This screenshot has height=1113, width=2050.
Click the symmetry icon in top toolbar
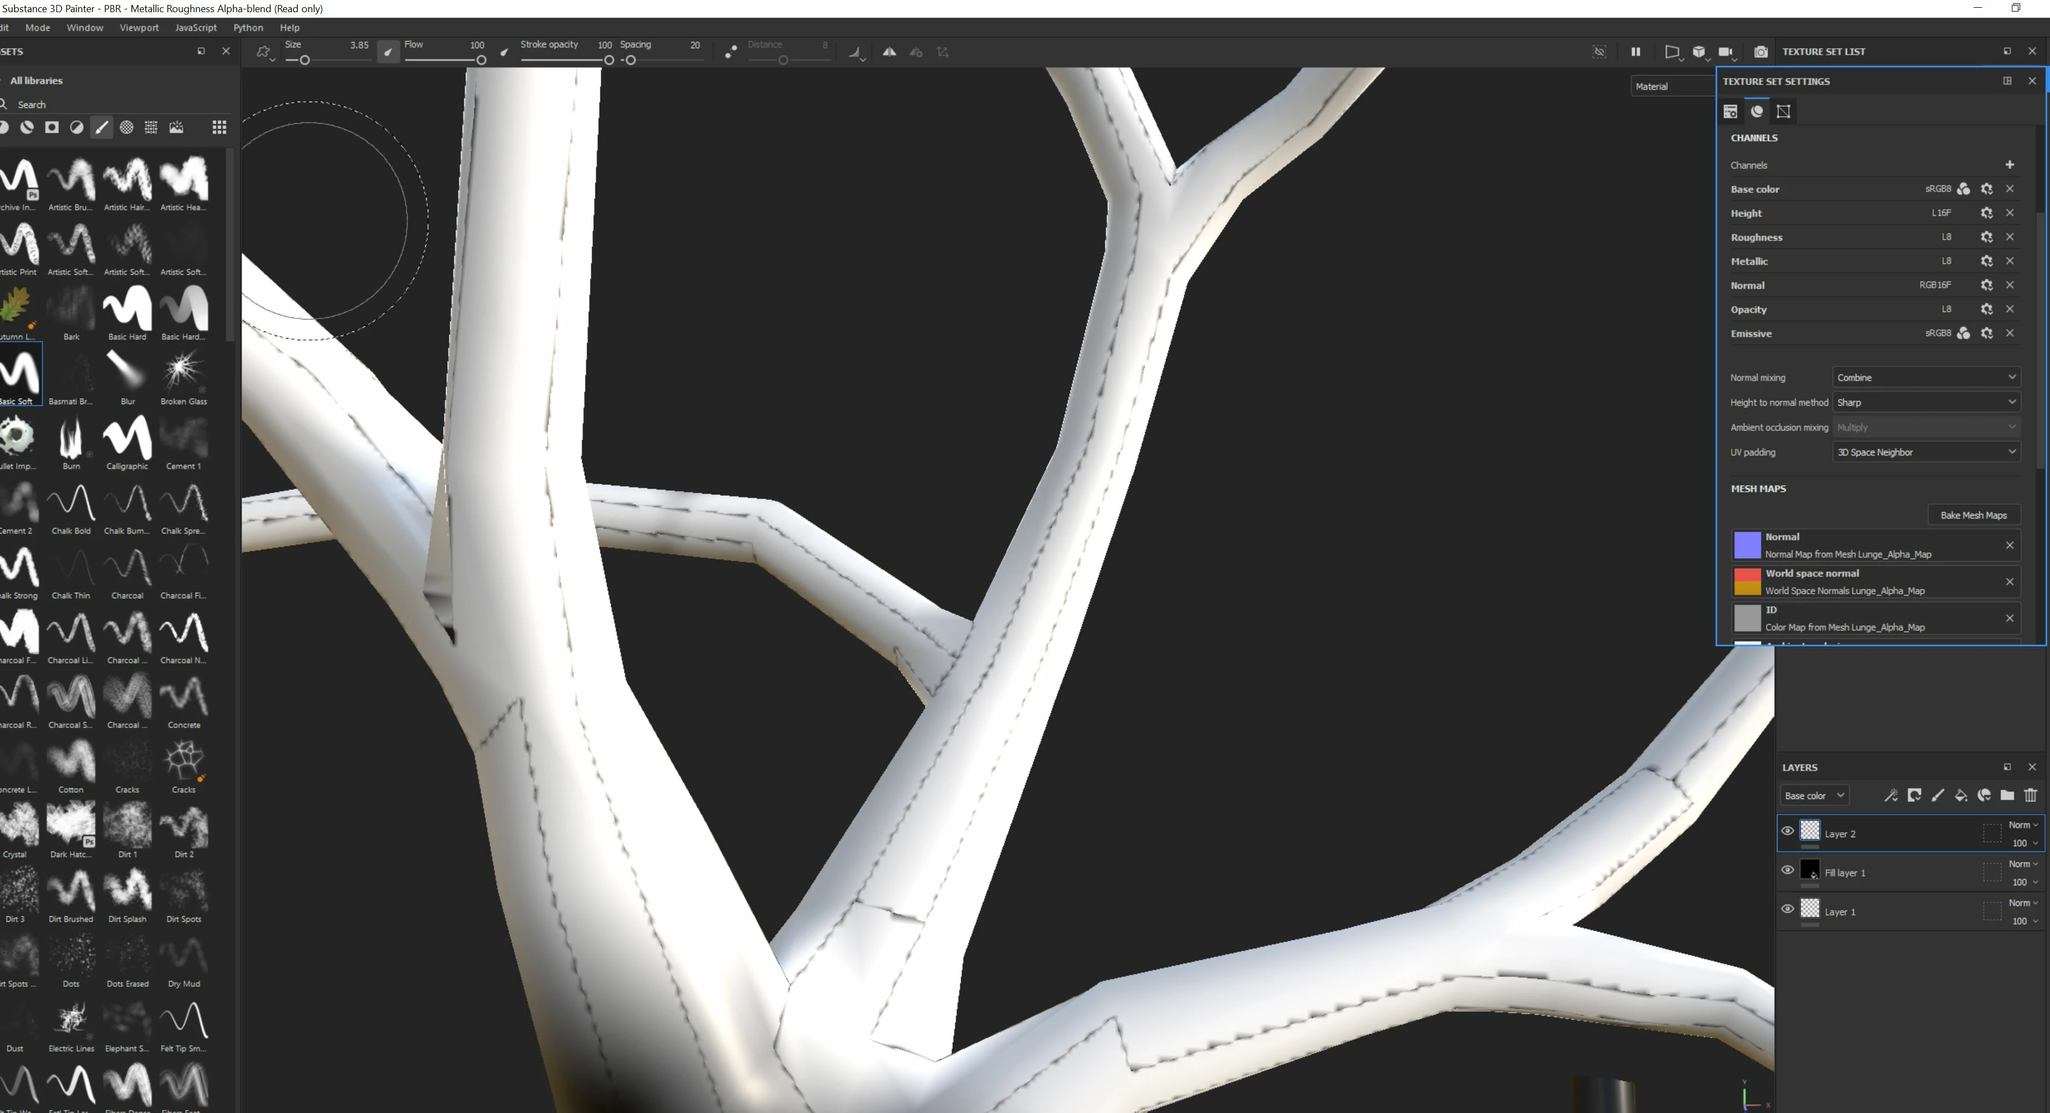[889, 52]
